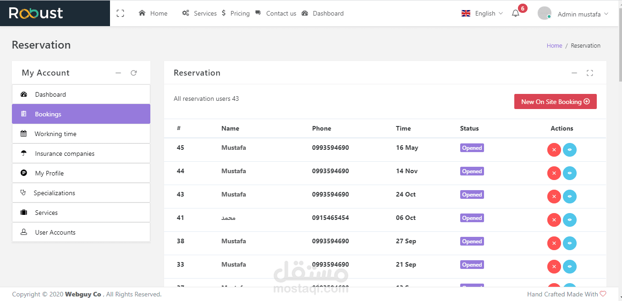Viewport: 622px width, 301px height.
Task: Toggle fullscreen mode icon in navbar
Action: coord(121,13)
